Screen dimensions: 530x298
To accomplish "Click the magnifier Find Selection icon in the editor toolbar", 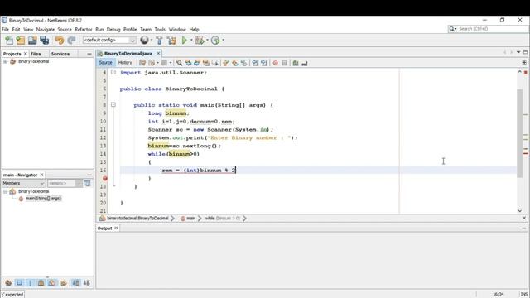I will pyautogui.click(x=179, y=63).
